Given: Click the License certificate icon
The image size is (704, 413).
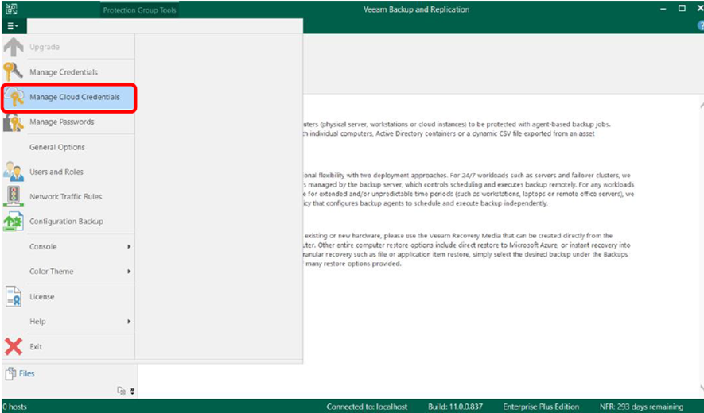Looking at the screenshot, I should click(x=14, y=296).
